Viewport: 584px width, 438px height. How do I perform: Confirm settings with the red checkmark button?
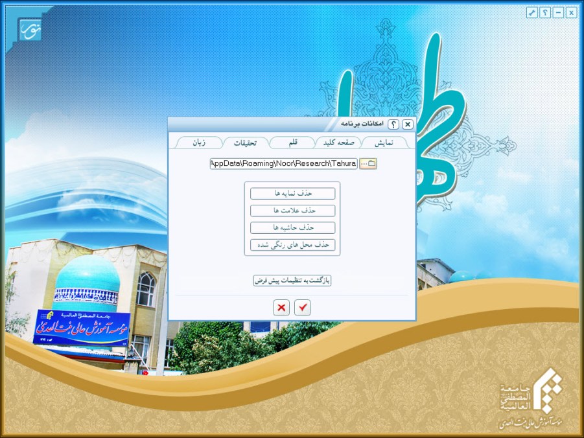(x=303, y=308)
